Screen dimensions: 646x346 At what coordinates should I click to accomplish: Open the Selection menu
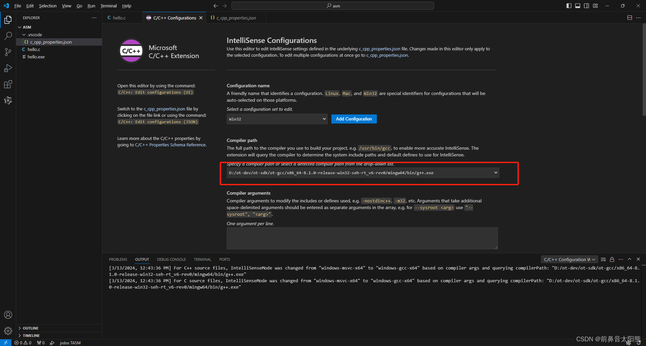point(48,6)
